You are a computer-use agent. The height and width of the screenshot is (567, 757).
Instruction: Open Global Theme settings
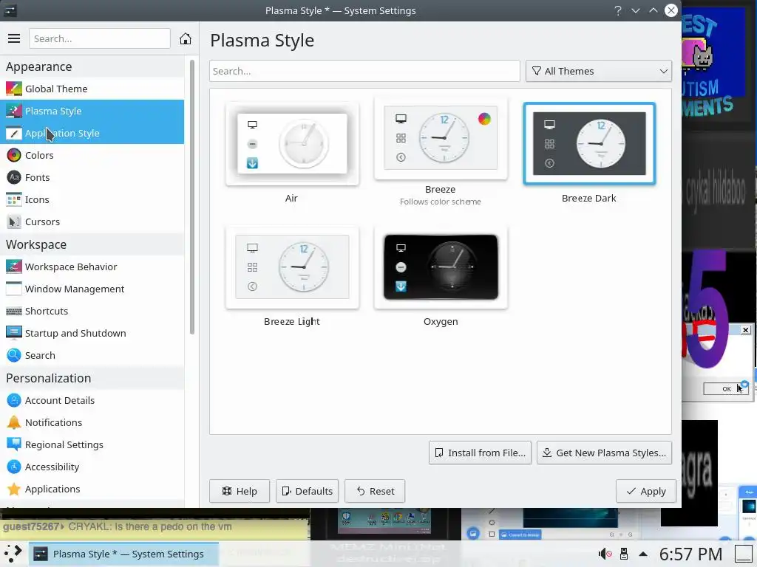pos(92,89)
